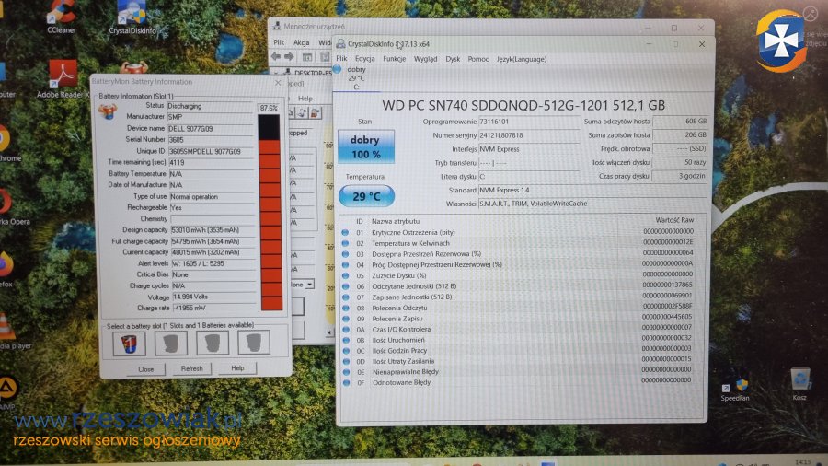Screen dimensions: 828x466
Task: Open the Pomoc menu
Action: pos(477,59)
